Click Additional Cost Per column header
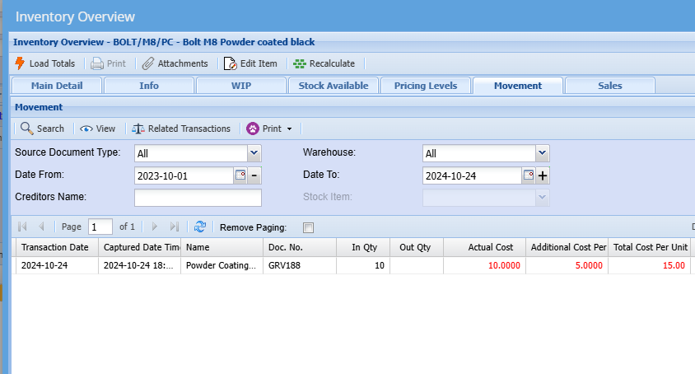Screen dimensions: 695x374 coord(567,247)
